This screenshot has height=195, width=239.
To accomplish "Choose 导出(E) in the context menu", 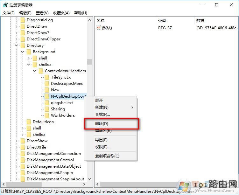I will point(111,140).
